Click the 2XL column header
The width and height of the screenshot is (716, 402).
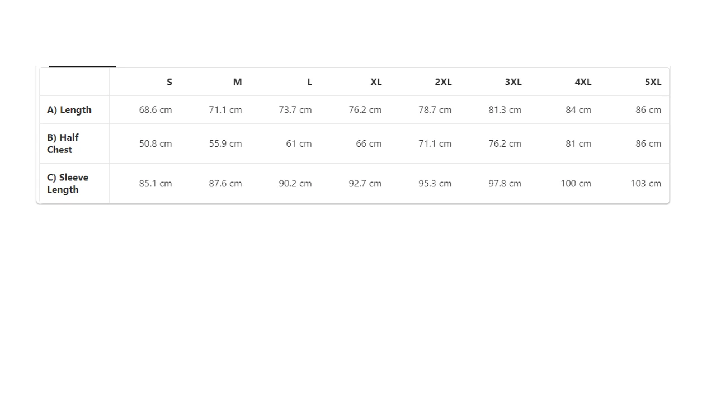[443, 82]
